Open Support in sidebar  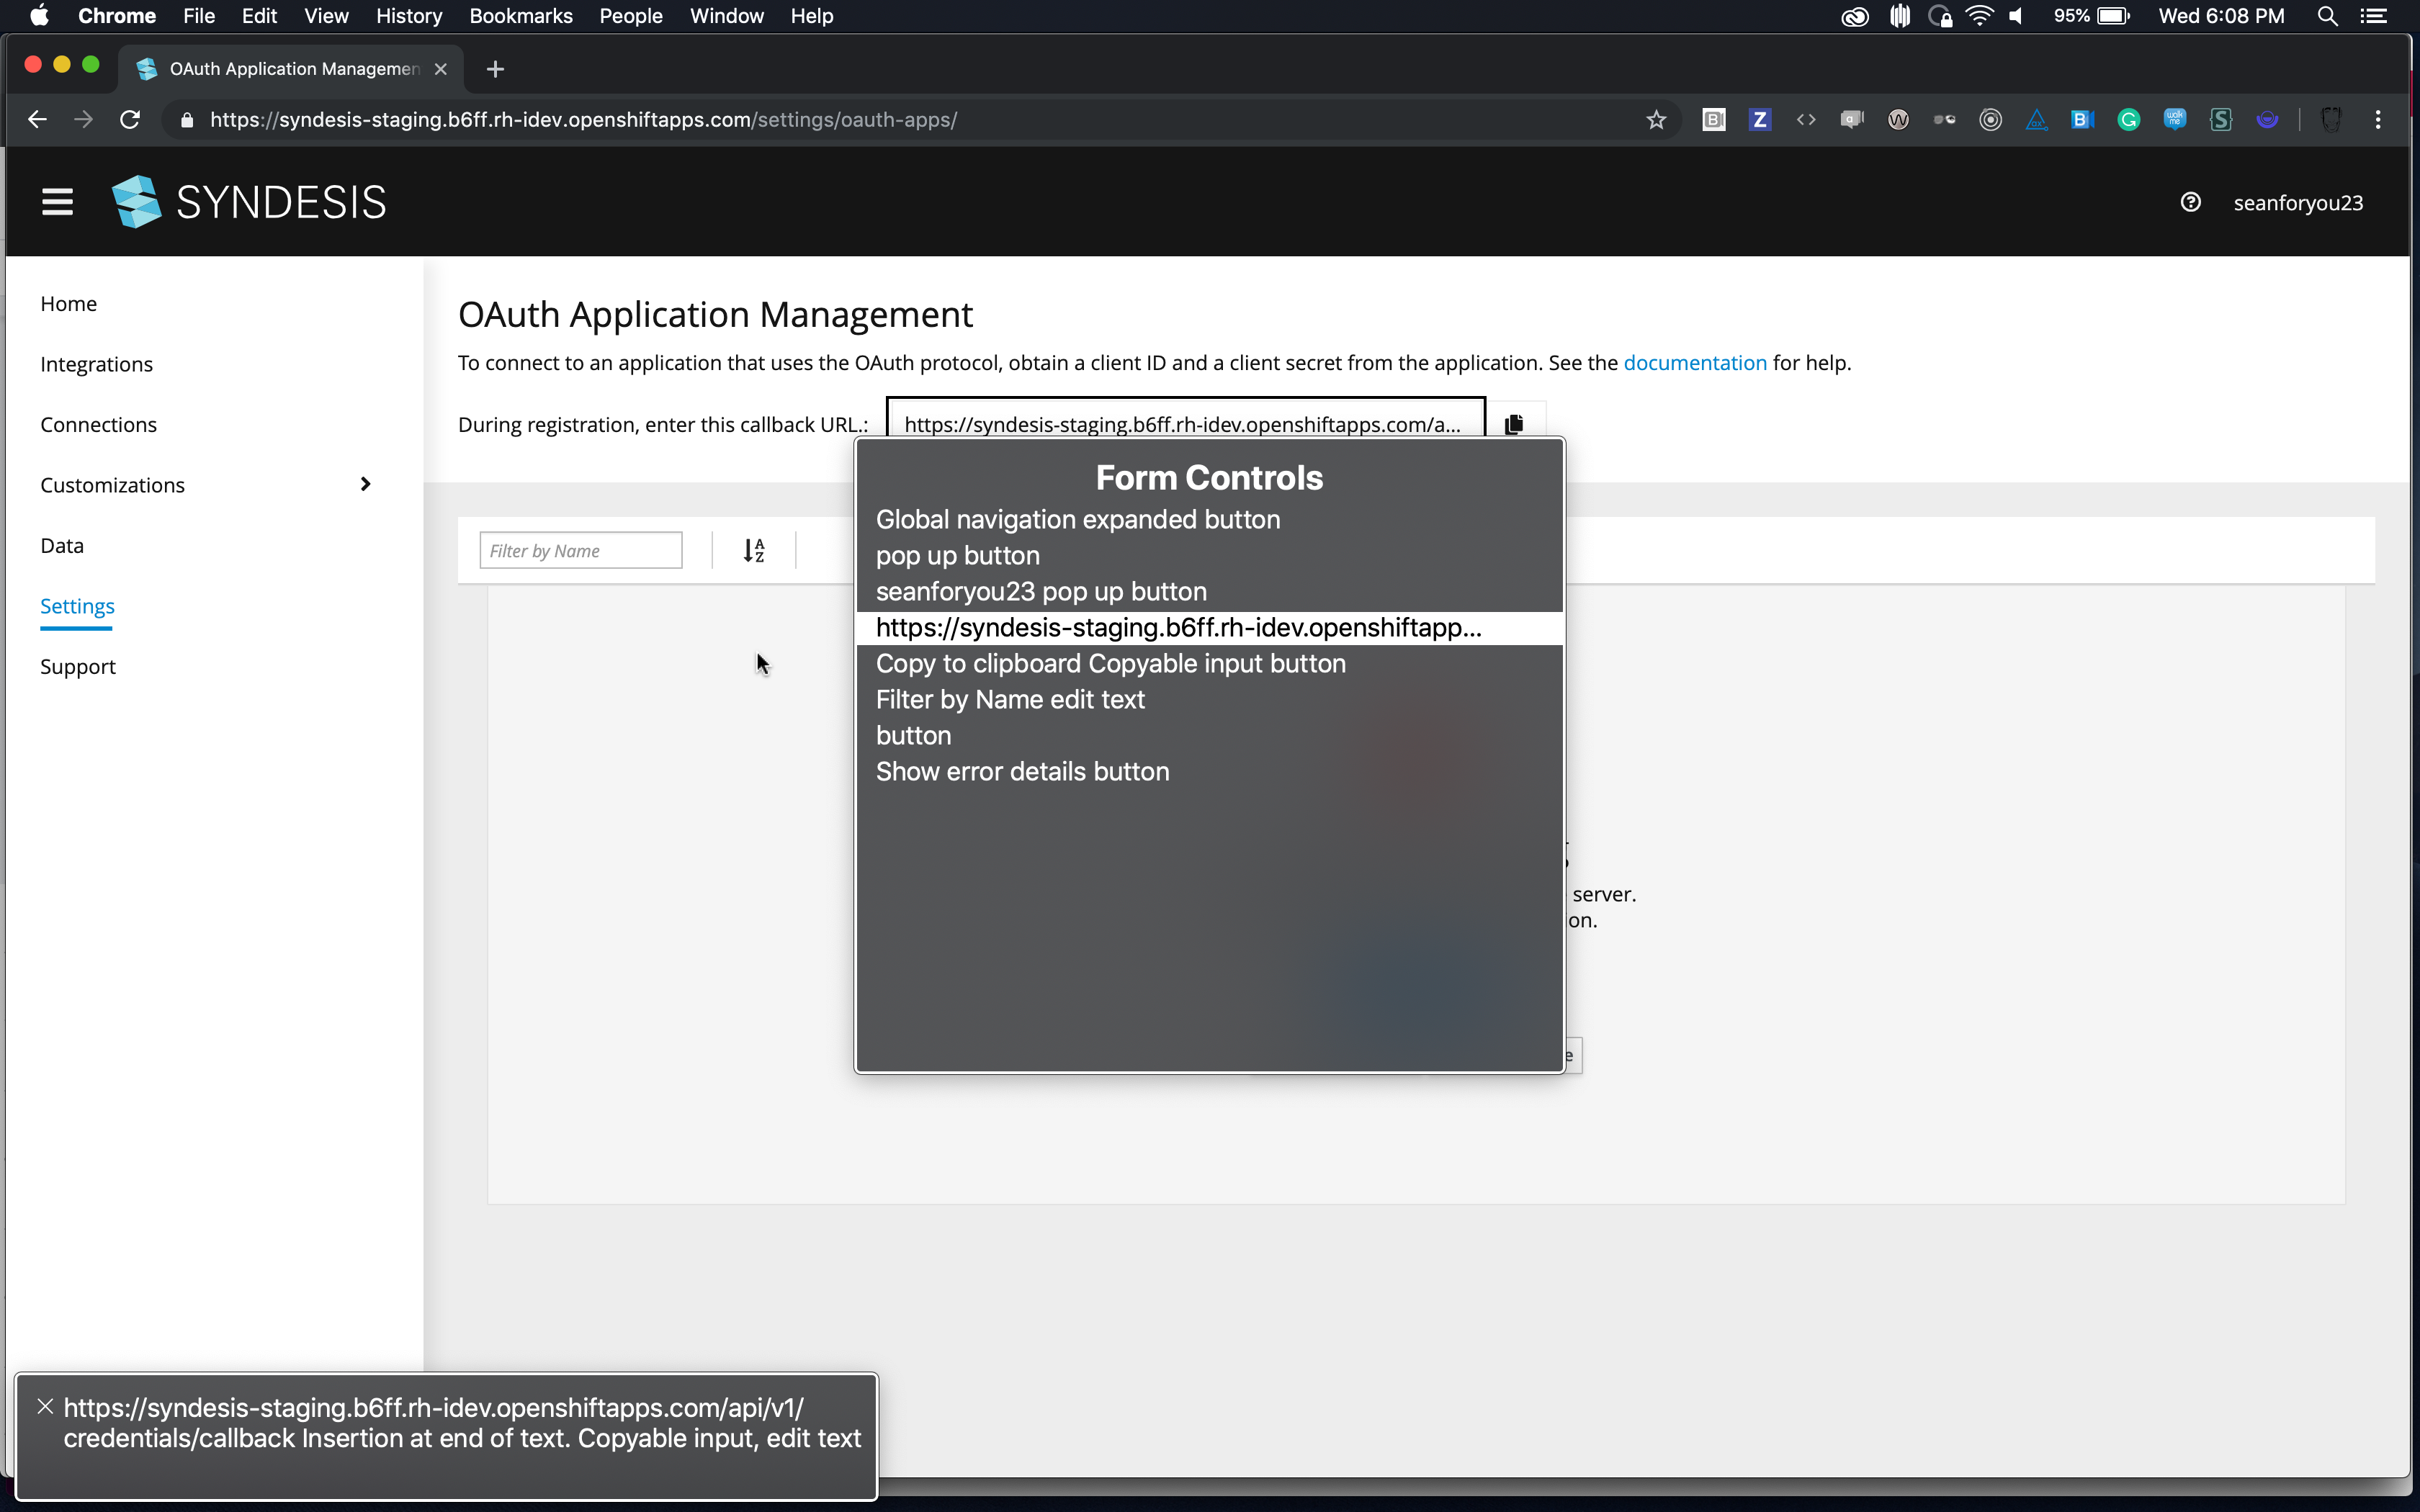tap(78, 666)
